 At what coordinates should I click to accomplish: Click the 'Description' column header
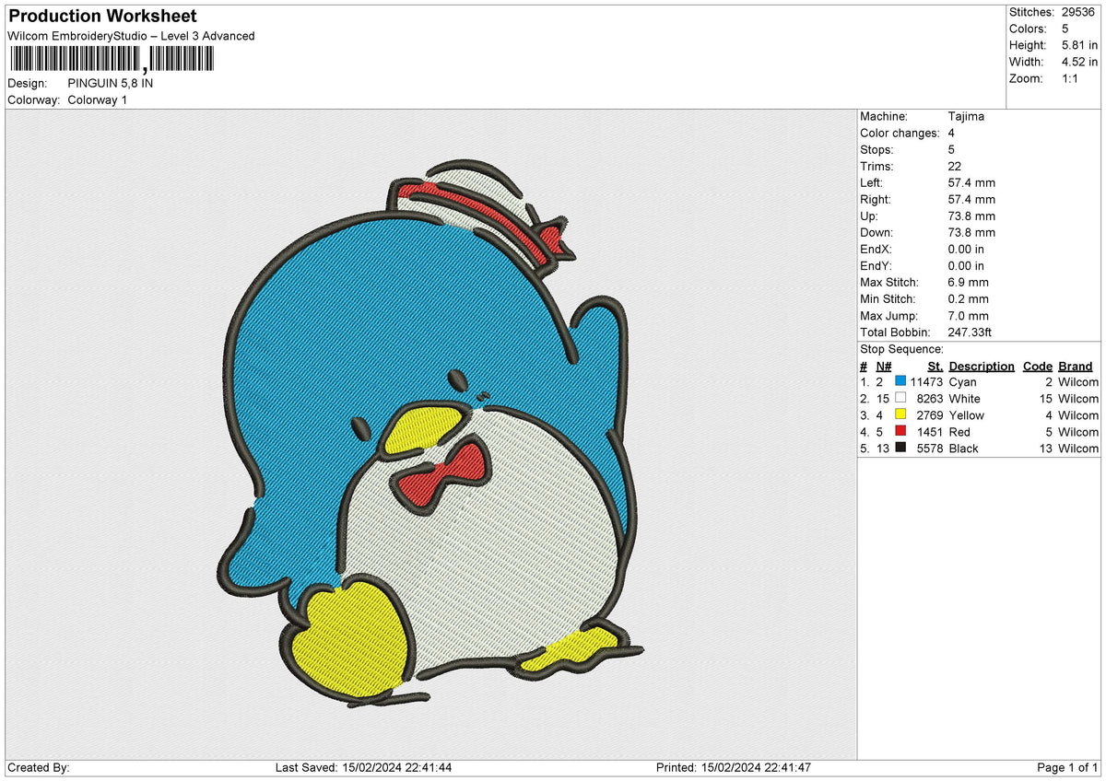tap(982, 366)
